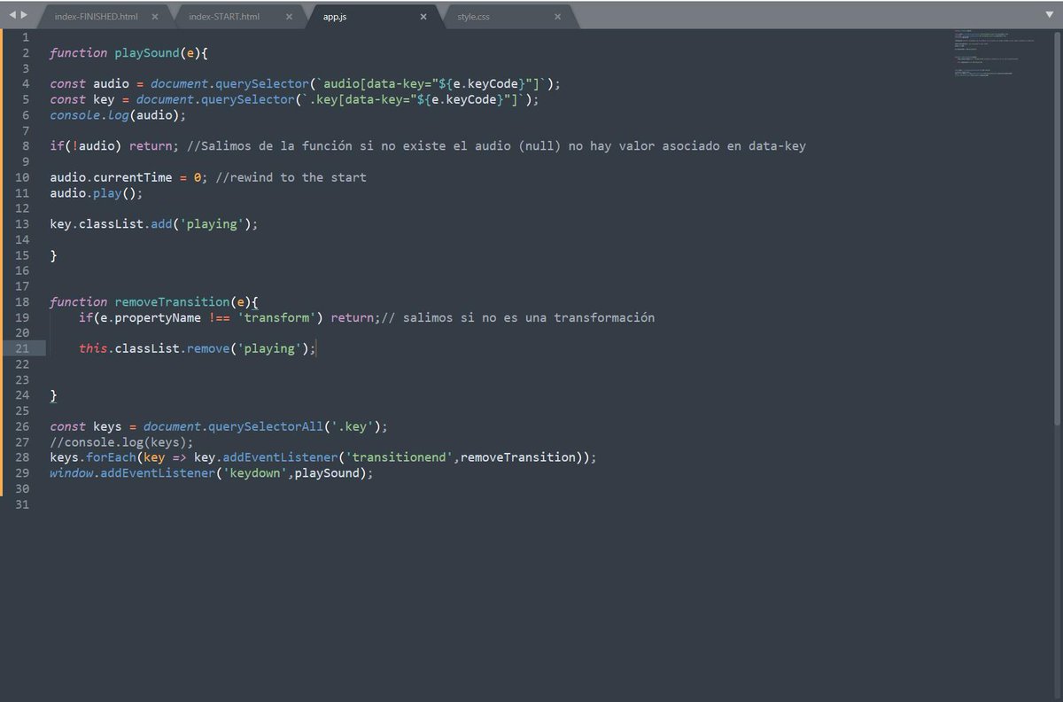Go to the previous tab with left arrow
The width and height of the screenshot is (1063, 702).
12,16
